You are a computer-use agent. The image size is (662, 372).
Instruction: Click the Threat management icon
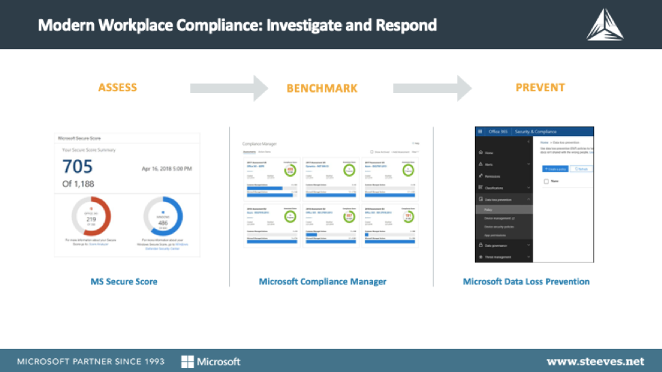click(x=481, y=256)
